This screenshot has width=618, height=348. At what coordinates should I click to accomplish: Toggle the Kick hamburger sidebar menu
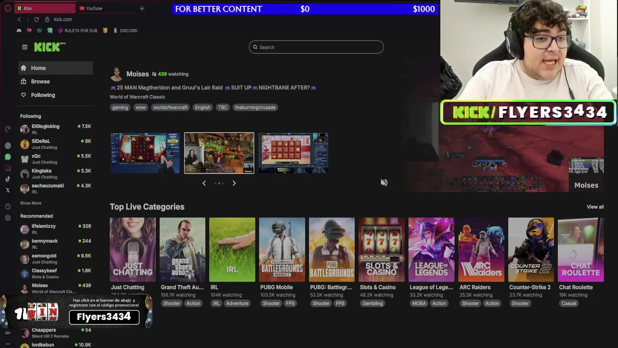click(x=25, y=47)
